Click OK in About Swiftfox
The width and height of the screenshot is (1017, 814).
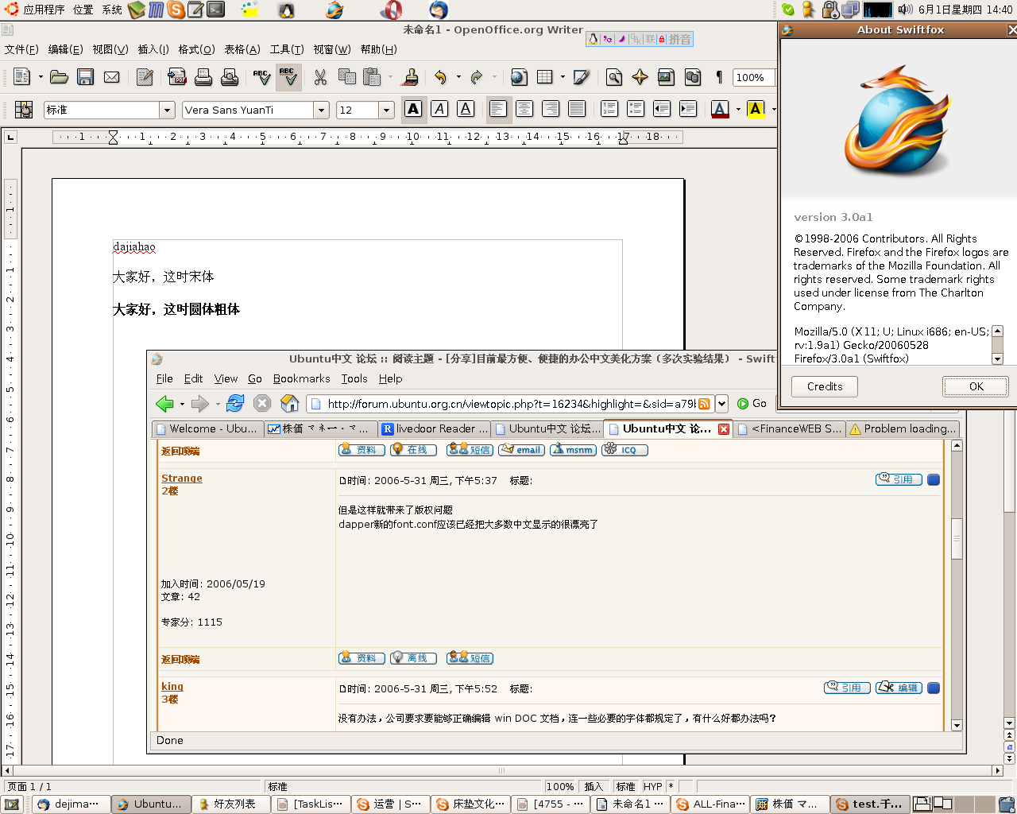(x=976, y=386)
